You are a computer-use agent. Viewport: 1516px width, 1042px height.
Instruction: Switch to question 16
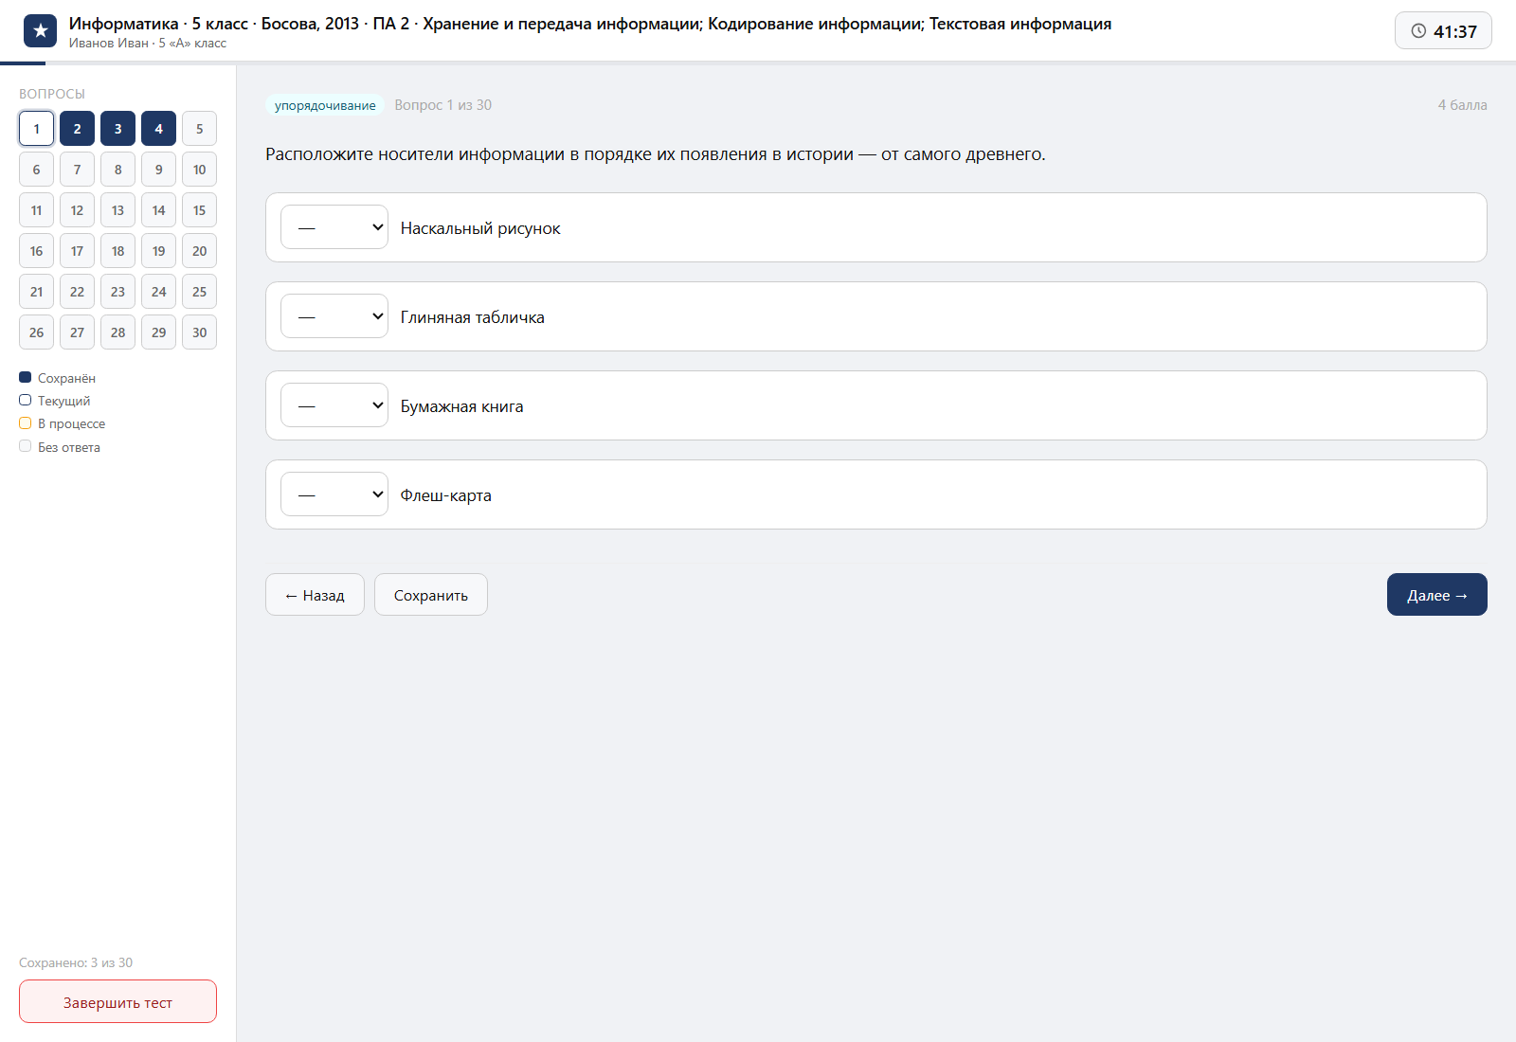(36, 251)
